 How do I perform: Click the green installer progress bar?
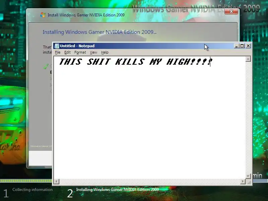[26, 181]
